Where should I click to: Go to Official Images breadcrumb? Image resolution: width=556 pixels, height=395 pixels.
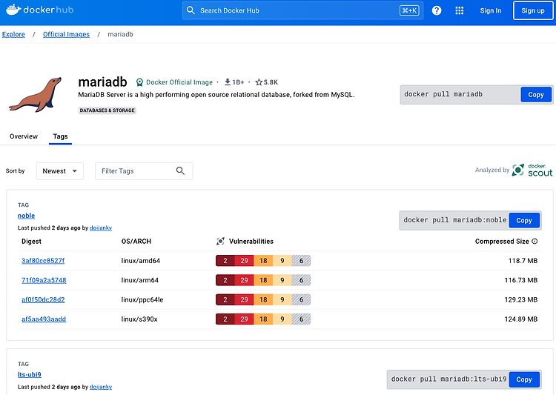[x=66, y=34]
